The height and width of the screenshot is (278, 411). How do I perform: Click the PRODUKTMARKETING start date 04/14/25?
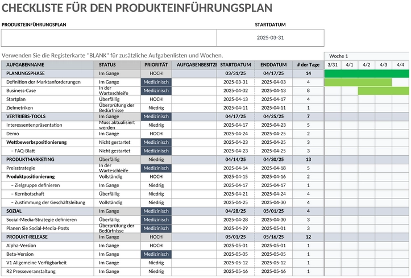pyautogui.click(x=235, y=159)
